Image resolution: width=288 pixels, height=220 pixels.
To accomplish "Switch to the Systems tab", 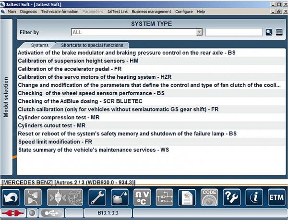I will click(39, 45).
